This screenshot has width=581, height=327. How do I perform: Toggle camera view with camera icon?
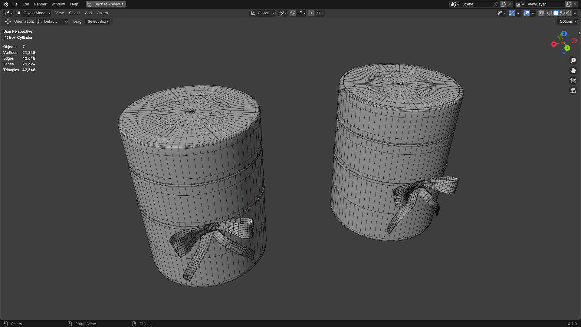573,81
